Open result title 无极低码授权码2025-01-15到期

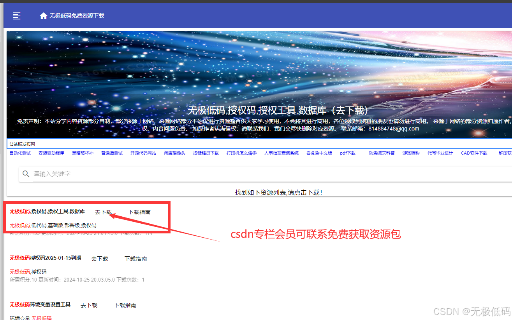46,258
